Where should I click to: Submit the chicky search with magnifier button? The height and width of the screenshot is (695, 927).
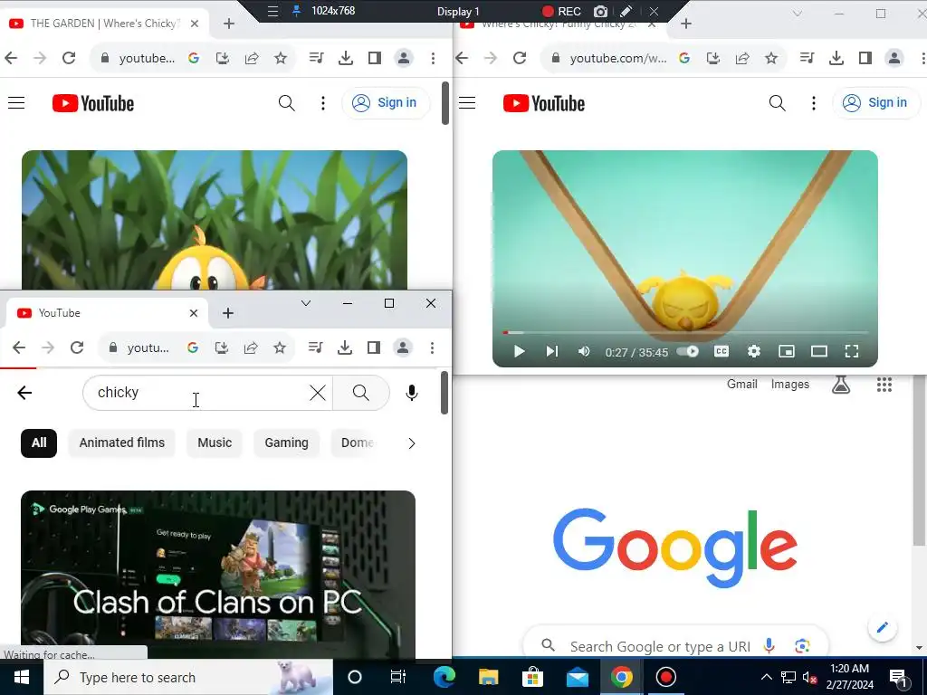[361, 393]
